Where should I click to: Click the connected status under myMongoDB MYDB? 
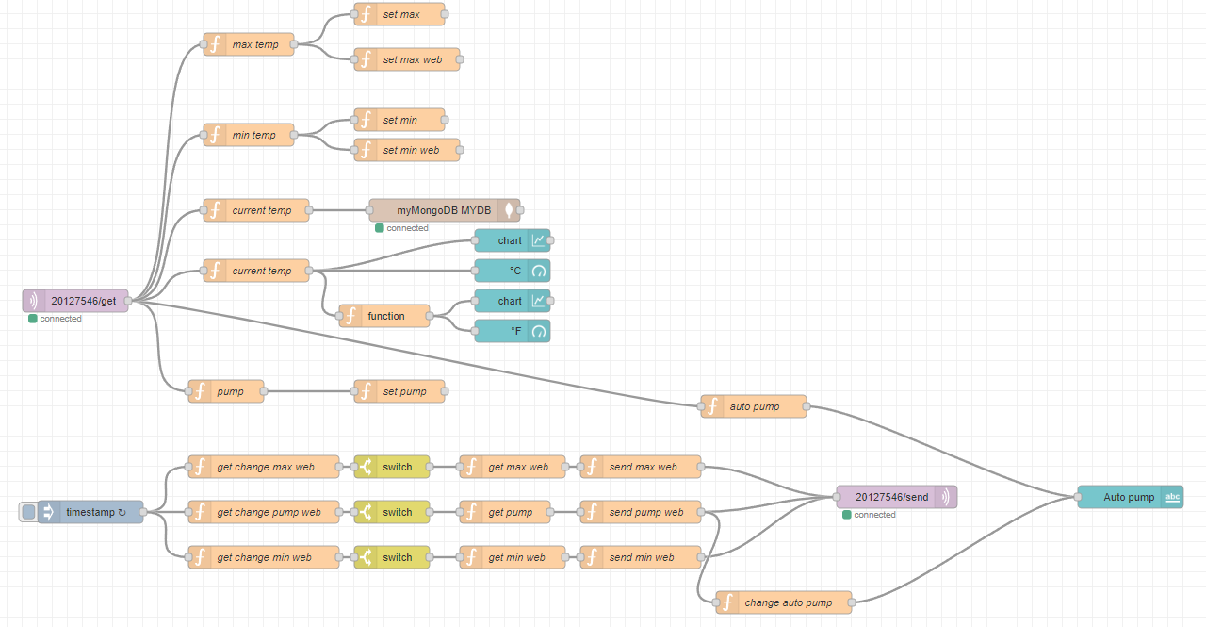click(x=380, y=227)
